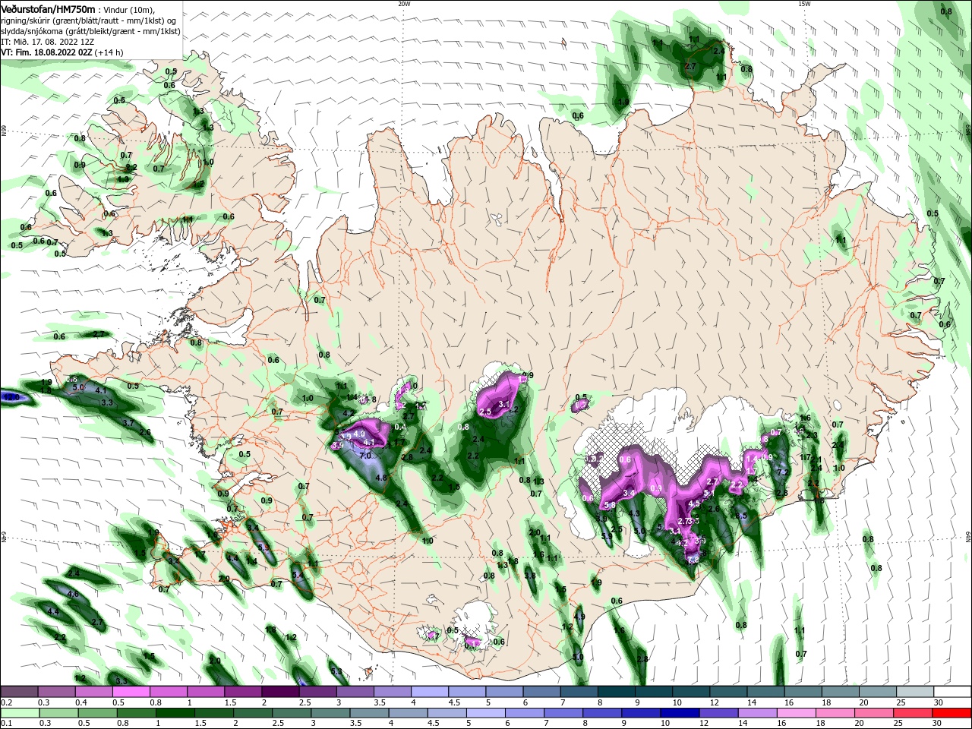Viewport: 972px width, 729px height.
Task: Pick the dark teal swatch labeled 9 in upper scale
Action: 655,692
